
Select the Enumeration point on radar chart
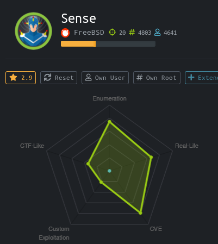pyautogui.click(x=109, y=122)
